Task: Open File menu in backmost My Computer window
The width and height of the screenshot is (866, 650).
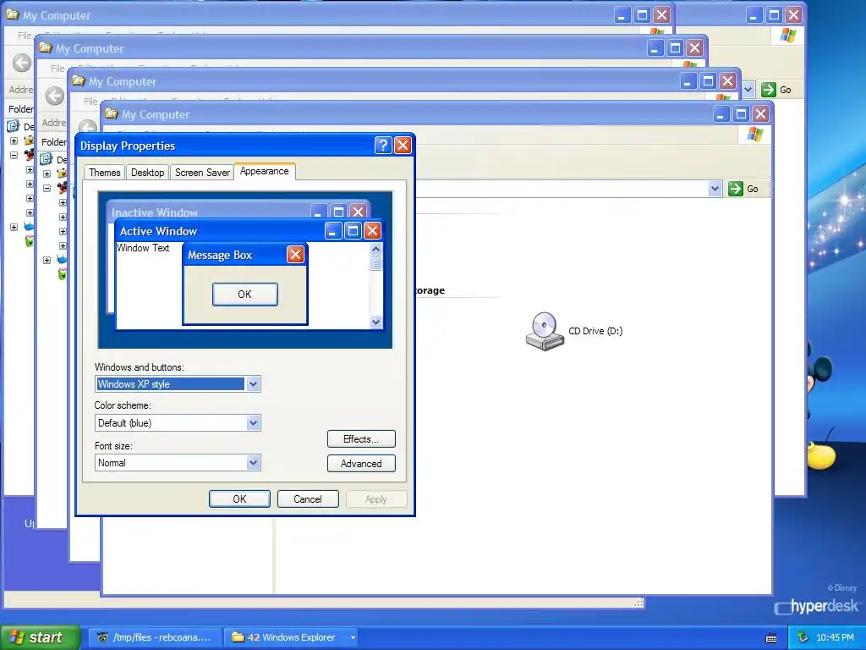Action: click(25, 36)
